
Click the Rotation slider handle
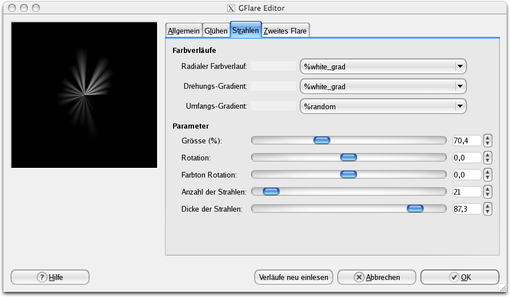click(348, 158)
